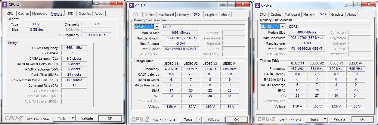Close the right CPU-Z window
The image size is (378, 125).
tap(368, 4)
